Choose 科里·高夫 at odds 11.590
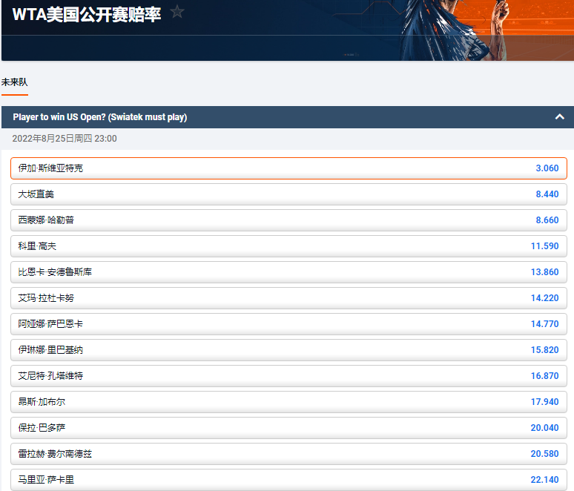 (288, 246)
